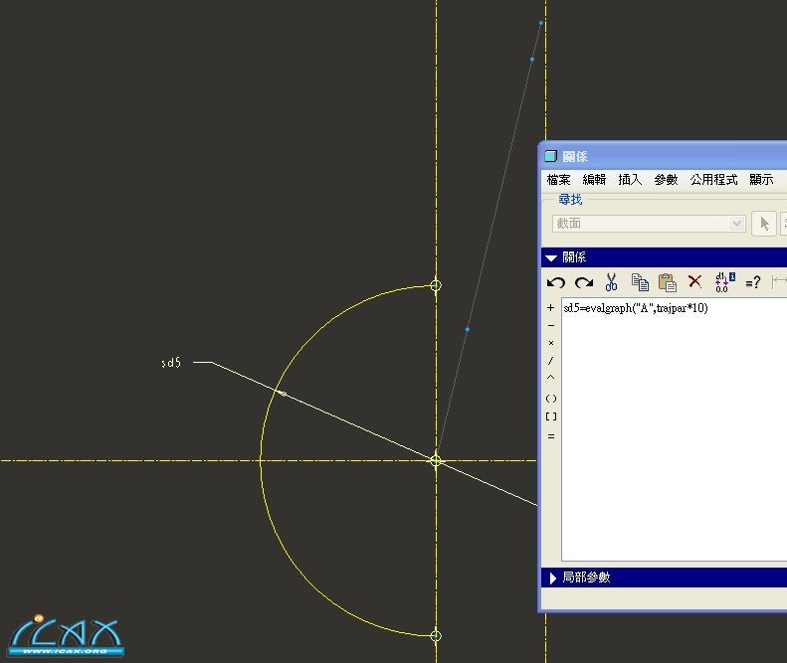The width and height of the screenshot is (787, 663).
Task: Open the 截面 search type dropdown
Action: [736, 224]
